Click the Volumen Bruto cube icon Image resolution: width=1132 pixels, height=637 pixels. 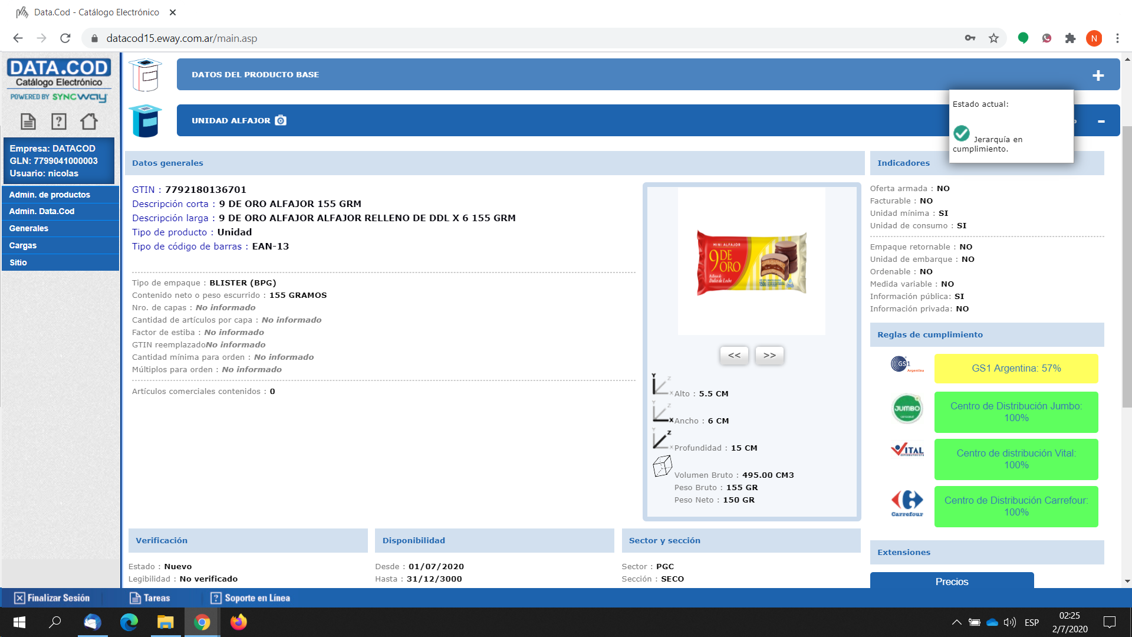(x=662, y=466)
